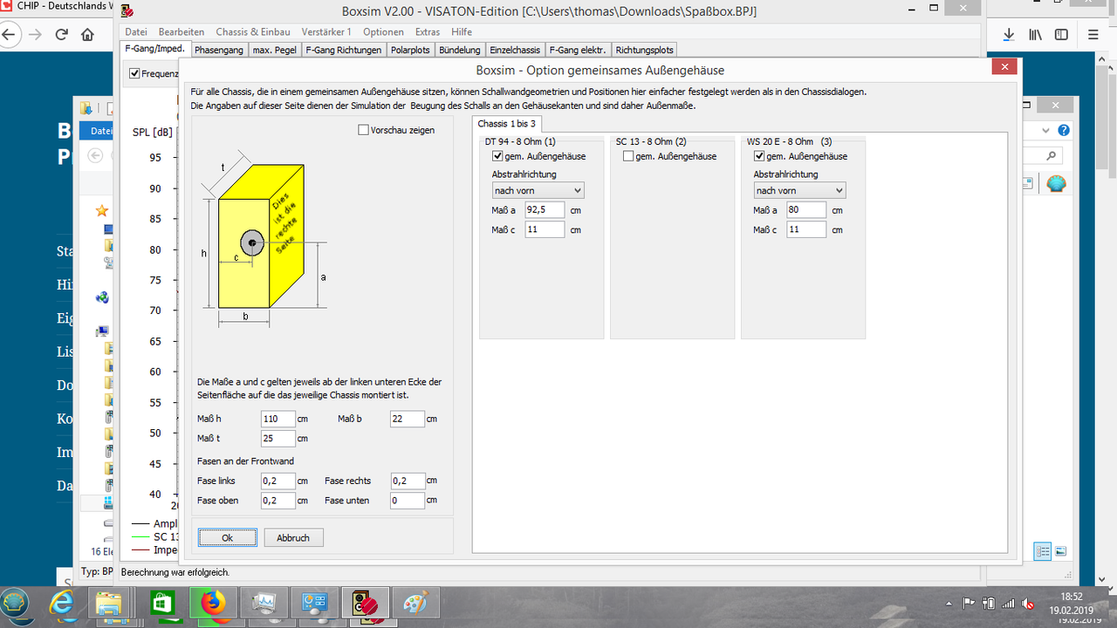The width and height of the screenshot is (1117, 628).
Task: Switch to Firefox on taskbar
Action: pos(213,604)
